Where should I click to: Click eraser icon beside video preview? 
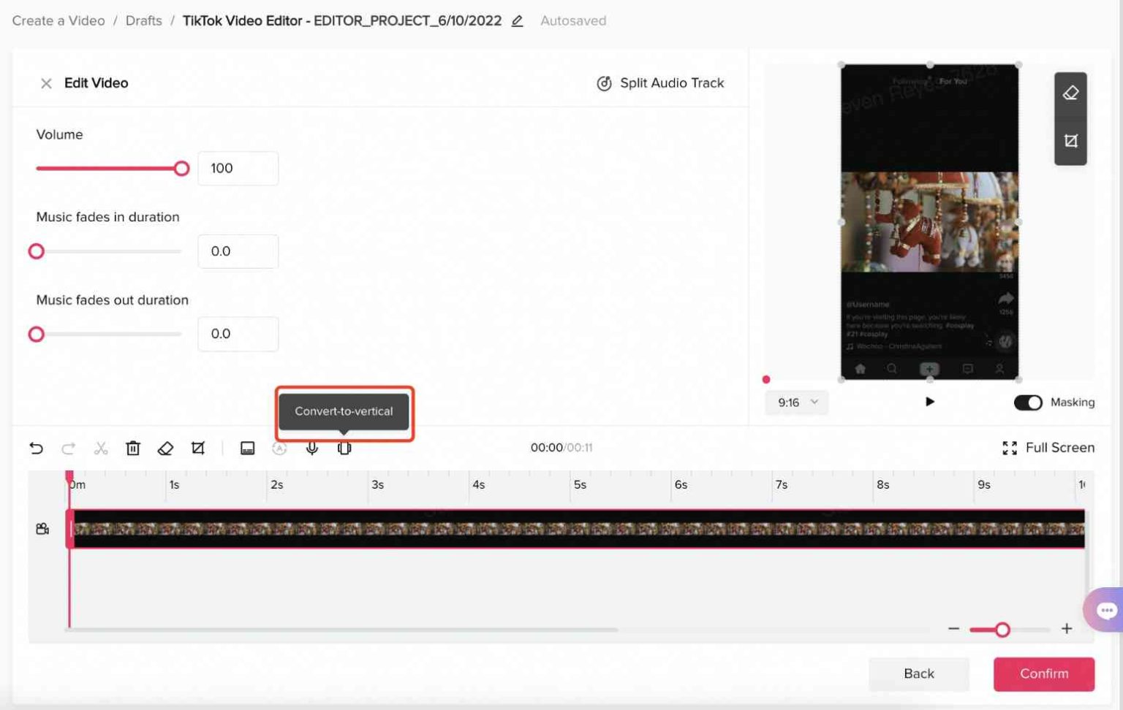coord(1070,93)
